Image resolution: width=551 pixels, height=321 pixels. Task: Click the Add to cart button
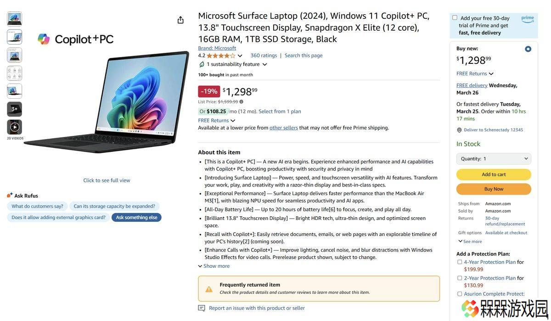(x=494, y=175)
